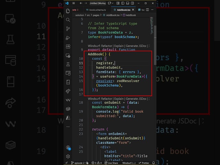
Task: Expand the chat dropdown arrow
Action: coord(112,3)
